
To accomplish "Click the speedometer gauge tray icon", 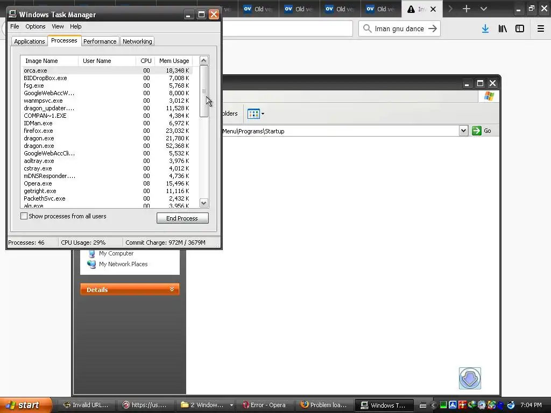I will 482,405.
